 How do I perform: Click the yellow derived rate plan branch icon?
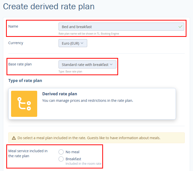[24, 104]
